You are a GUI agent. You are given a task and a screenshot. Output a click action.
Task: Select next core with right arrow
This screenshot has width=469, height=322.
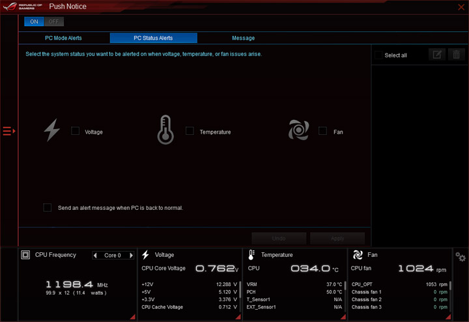[x=131, y=256]
